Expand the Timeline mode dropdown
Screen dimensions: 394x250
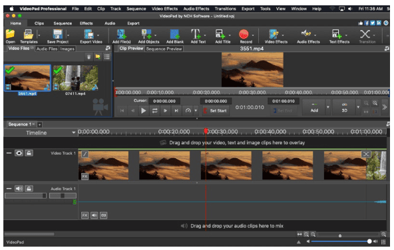pyautogui.click(x=74, y=132)
